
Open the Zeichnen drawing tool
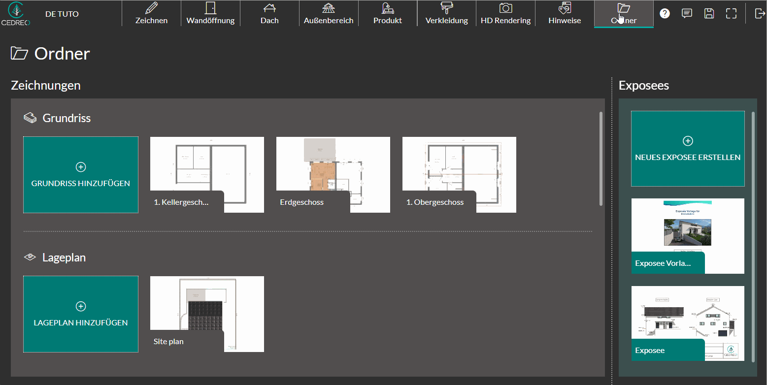point(151,14)
